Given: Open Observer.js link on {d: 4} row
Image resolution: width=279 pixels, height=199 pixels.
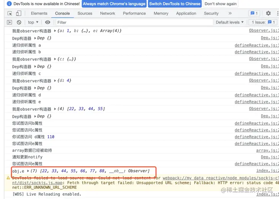Looking at the screenshot, I should pyautogui.click(x=264, y=80).
